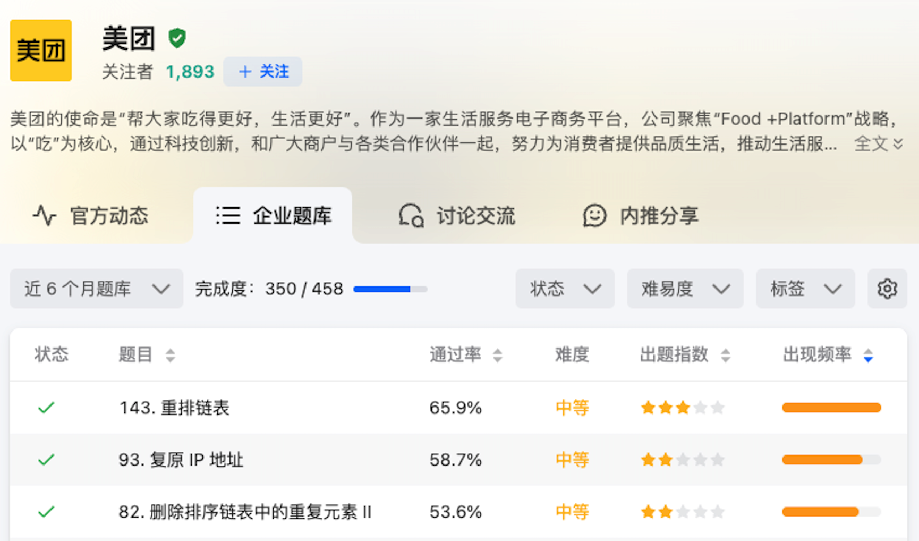Click star rating of 复原 IP 地址 row
919x541 pixels.
pos(683,460)
